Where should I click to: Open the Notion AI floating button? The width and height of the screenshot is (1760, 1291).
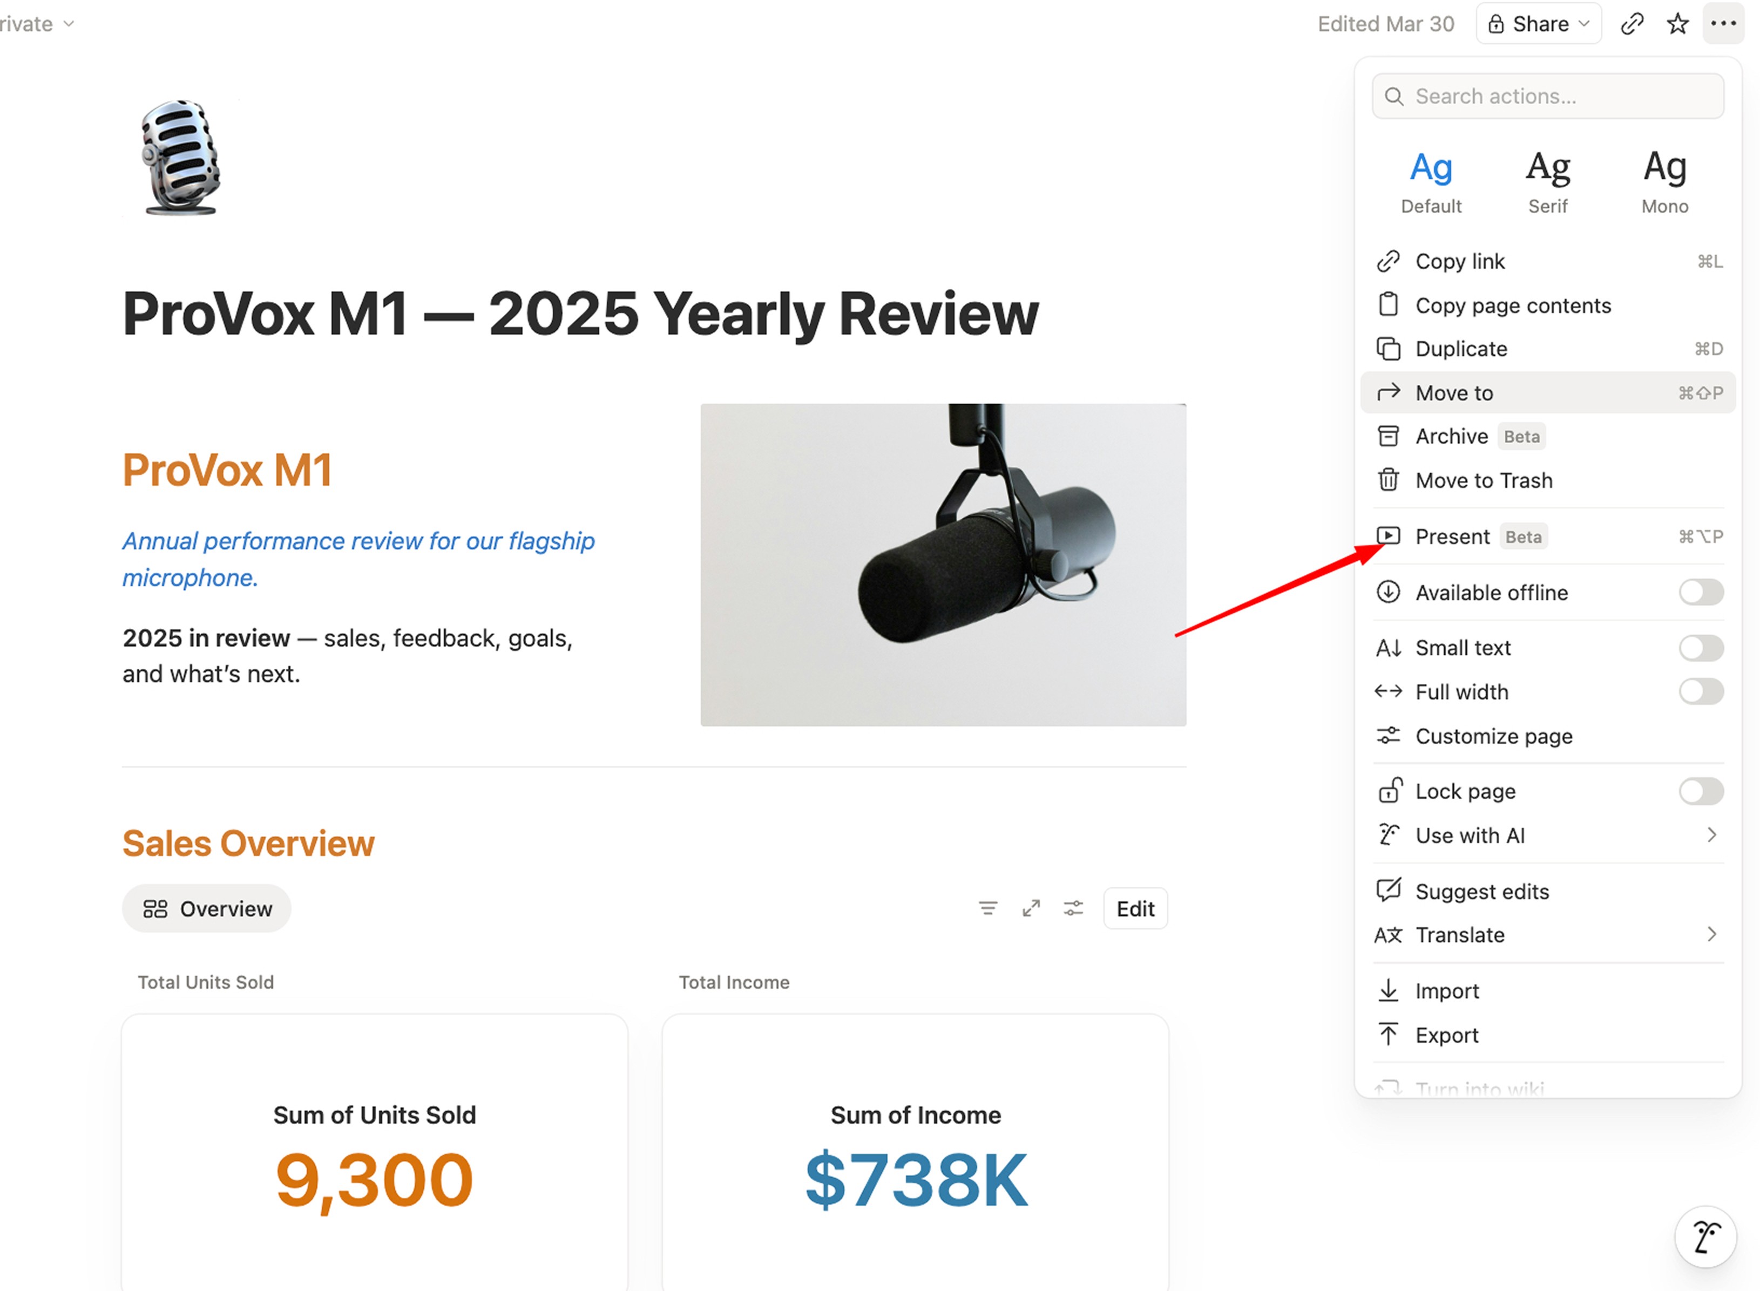(x=1704, y=1237)
